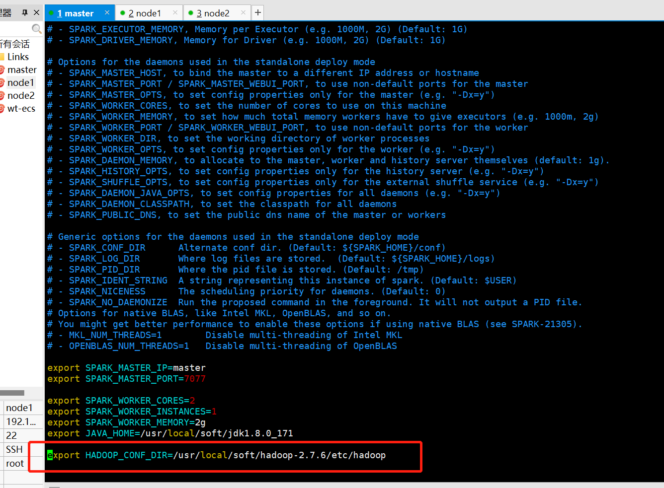Close the '2 node1' tab
664x488 pixels.
175,12
